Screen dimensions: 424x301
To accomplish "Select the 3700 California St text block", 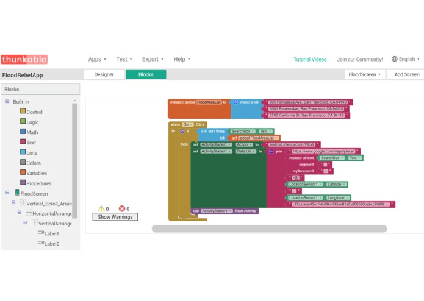I will coord(307,115).
